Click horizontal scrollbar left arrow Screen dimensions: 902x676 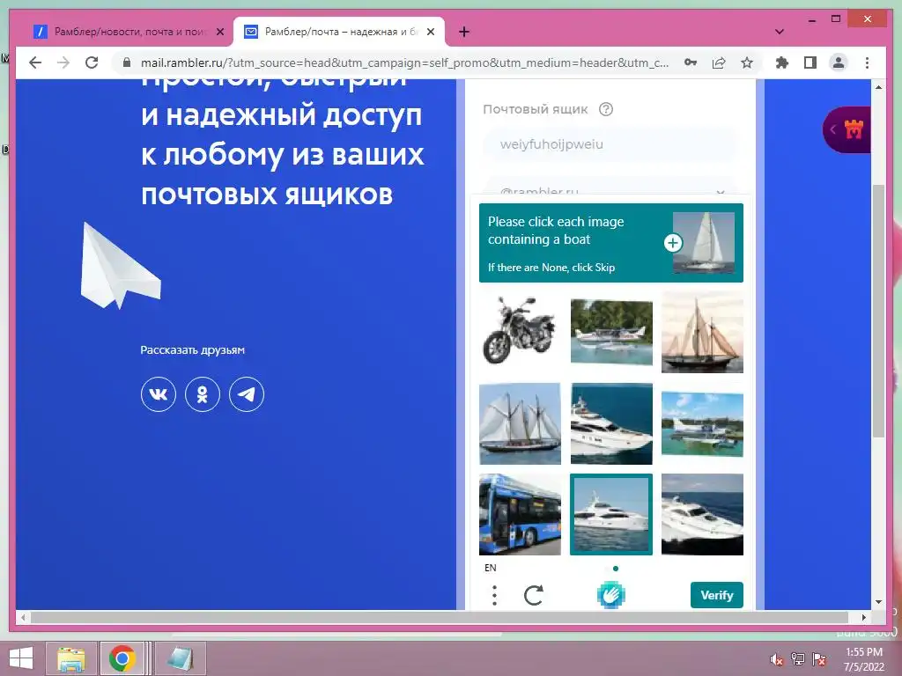pos(23,617)
